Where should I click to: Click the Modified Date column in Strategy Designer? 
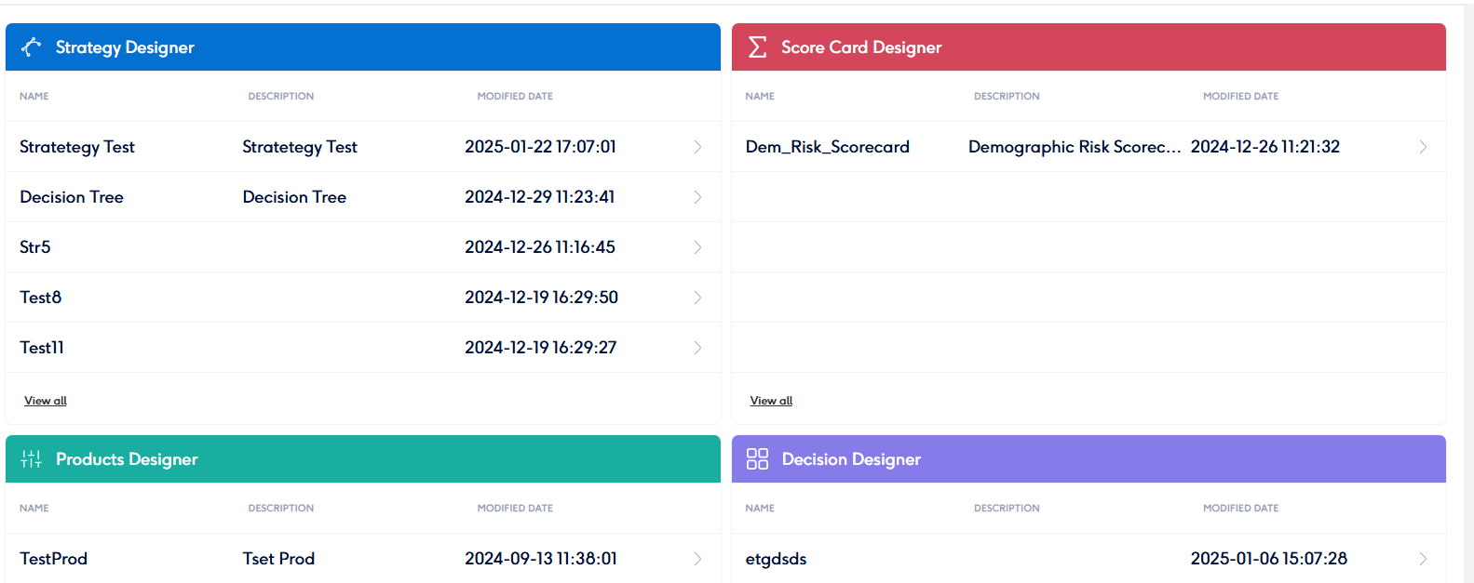pyautogui.click(x=515, y=97)
